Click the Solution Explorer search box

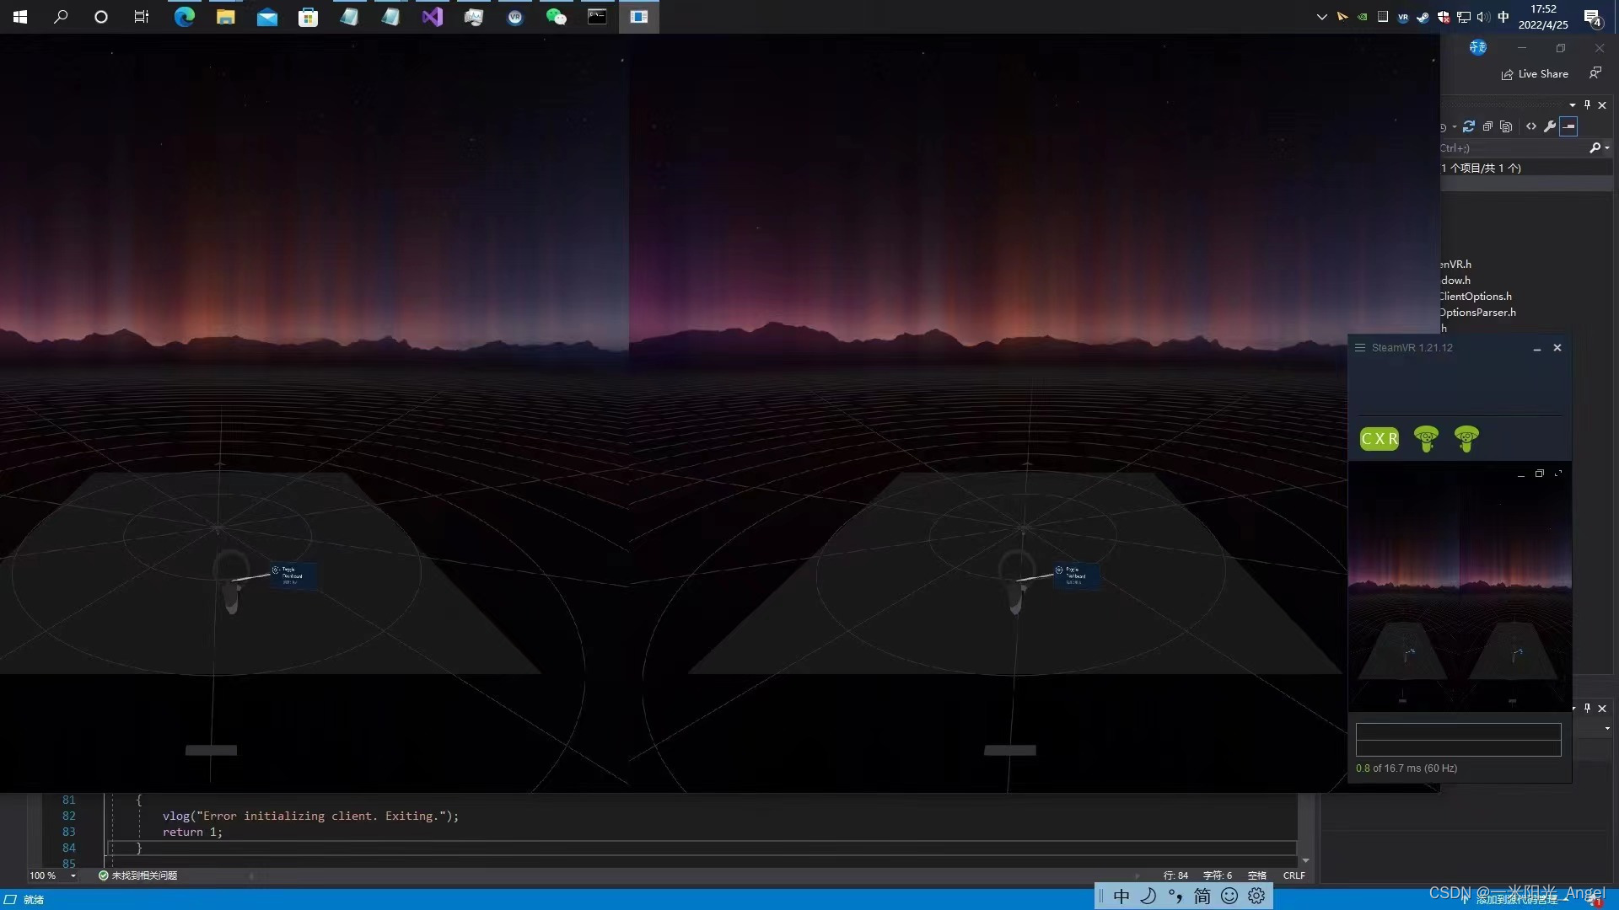click(x=1514, y=148)
